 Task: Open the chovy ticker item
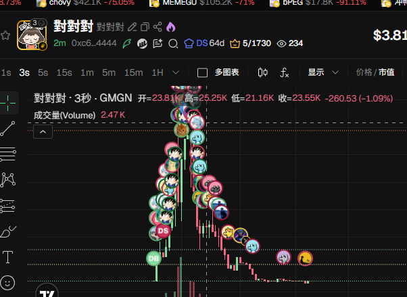85,3
